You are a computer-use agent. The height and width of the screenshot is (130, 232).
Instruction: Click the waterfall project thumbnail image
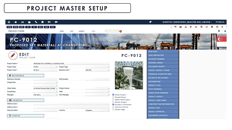[x=129, y=75]
